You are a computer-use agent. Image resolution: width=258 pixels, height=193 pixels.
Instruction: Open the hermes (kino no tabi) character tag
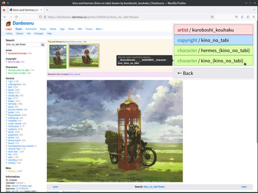18,70
